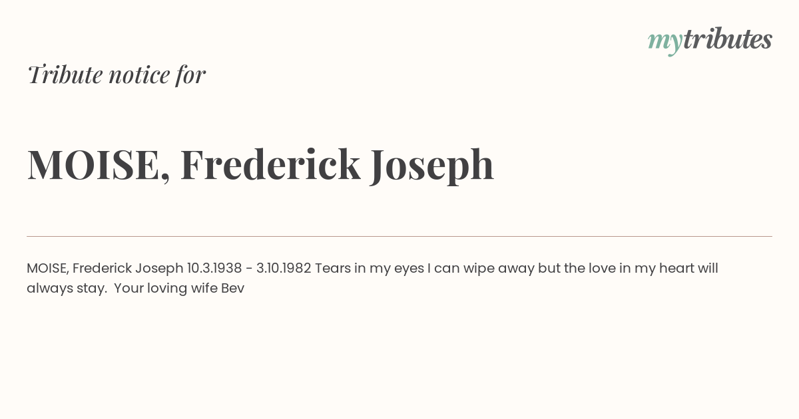Click the name "Bev" at message end
Screen dimensions: 799x419
[233, 289]
